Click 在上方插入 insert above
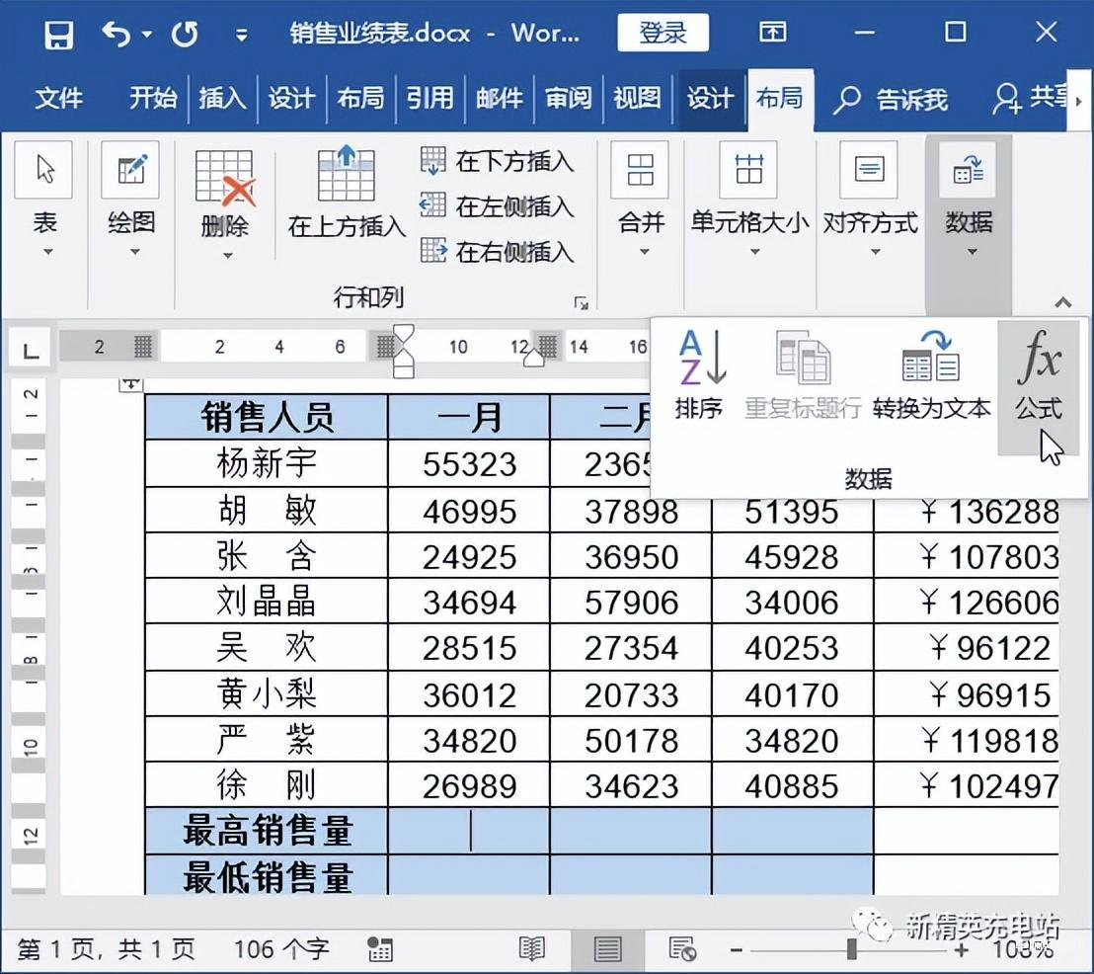The image size is (1094, 974). pyautogui.click(x=347, y=193)
